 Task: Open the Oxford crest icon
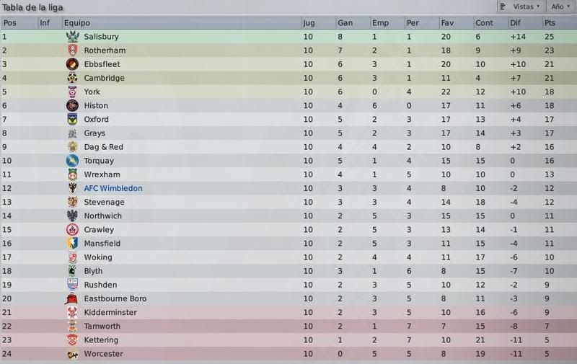coord(73,119)
